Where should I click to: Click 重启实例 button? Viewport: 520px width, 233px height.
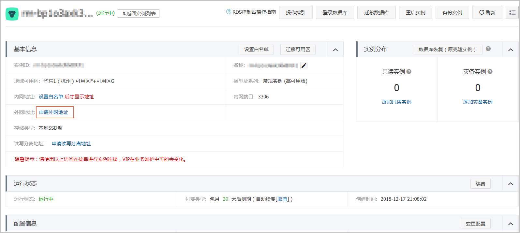tap(416, 12)
